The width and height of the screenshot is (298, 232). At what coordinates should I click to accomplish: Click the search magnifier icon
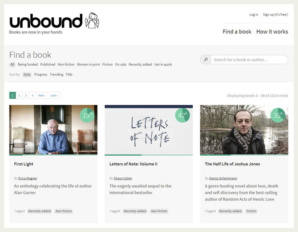click(x=206, y=60)
